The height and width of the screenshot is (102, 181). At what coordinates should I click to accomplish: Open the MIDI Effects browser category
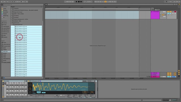coord(5,30)
